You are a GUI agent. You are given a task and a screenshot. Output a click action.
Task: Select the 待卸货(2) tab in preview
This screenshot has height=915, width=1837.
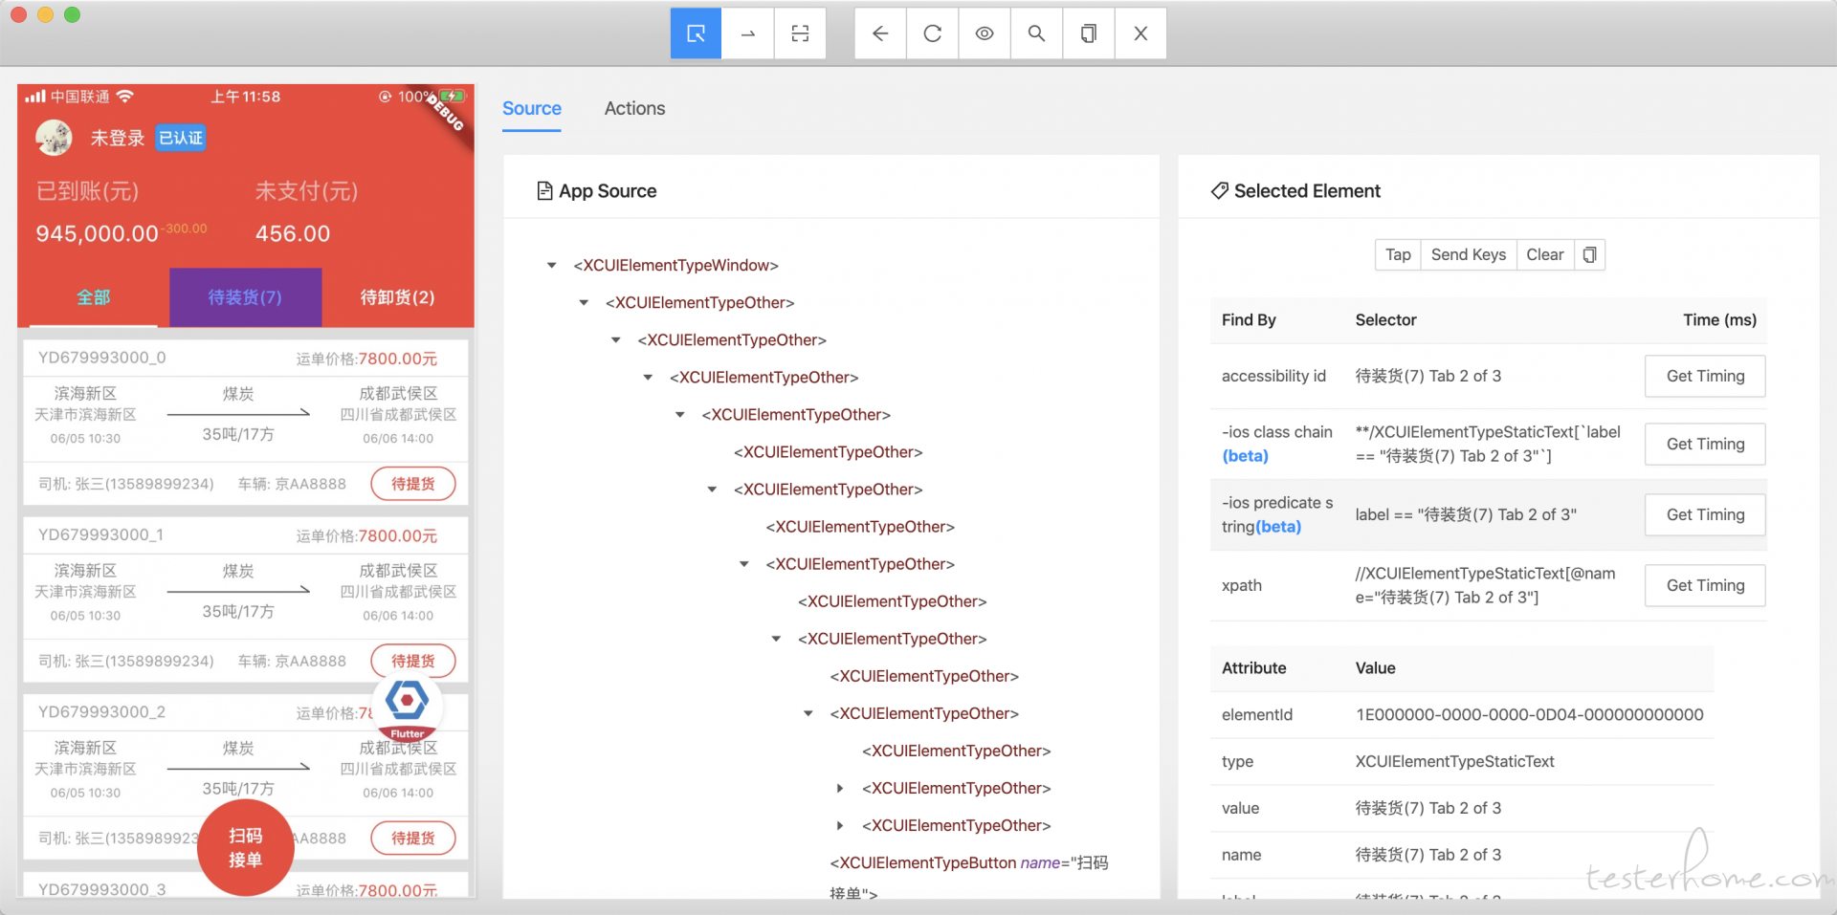397,297
